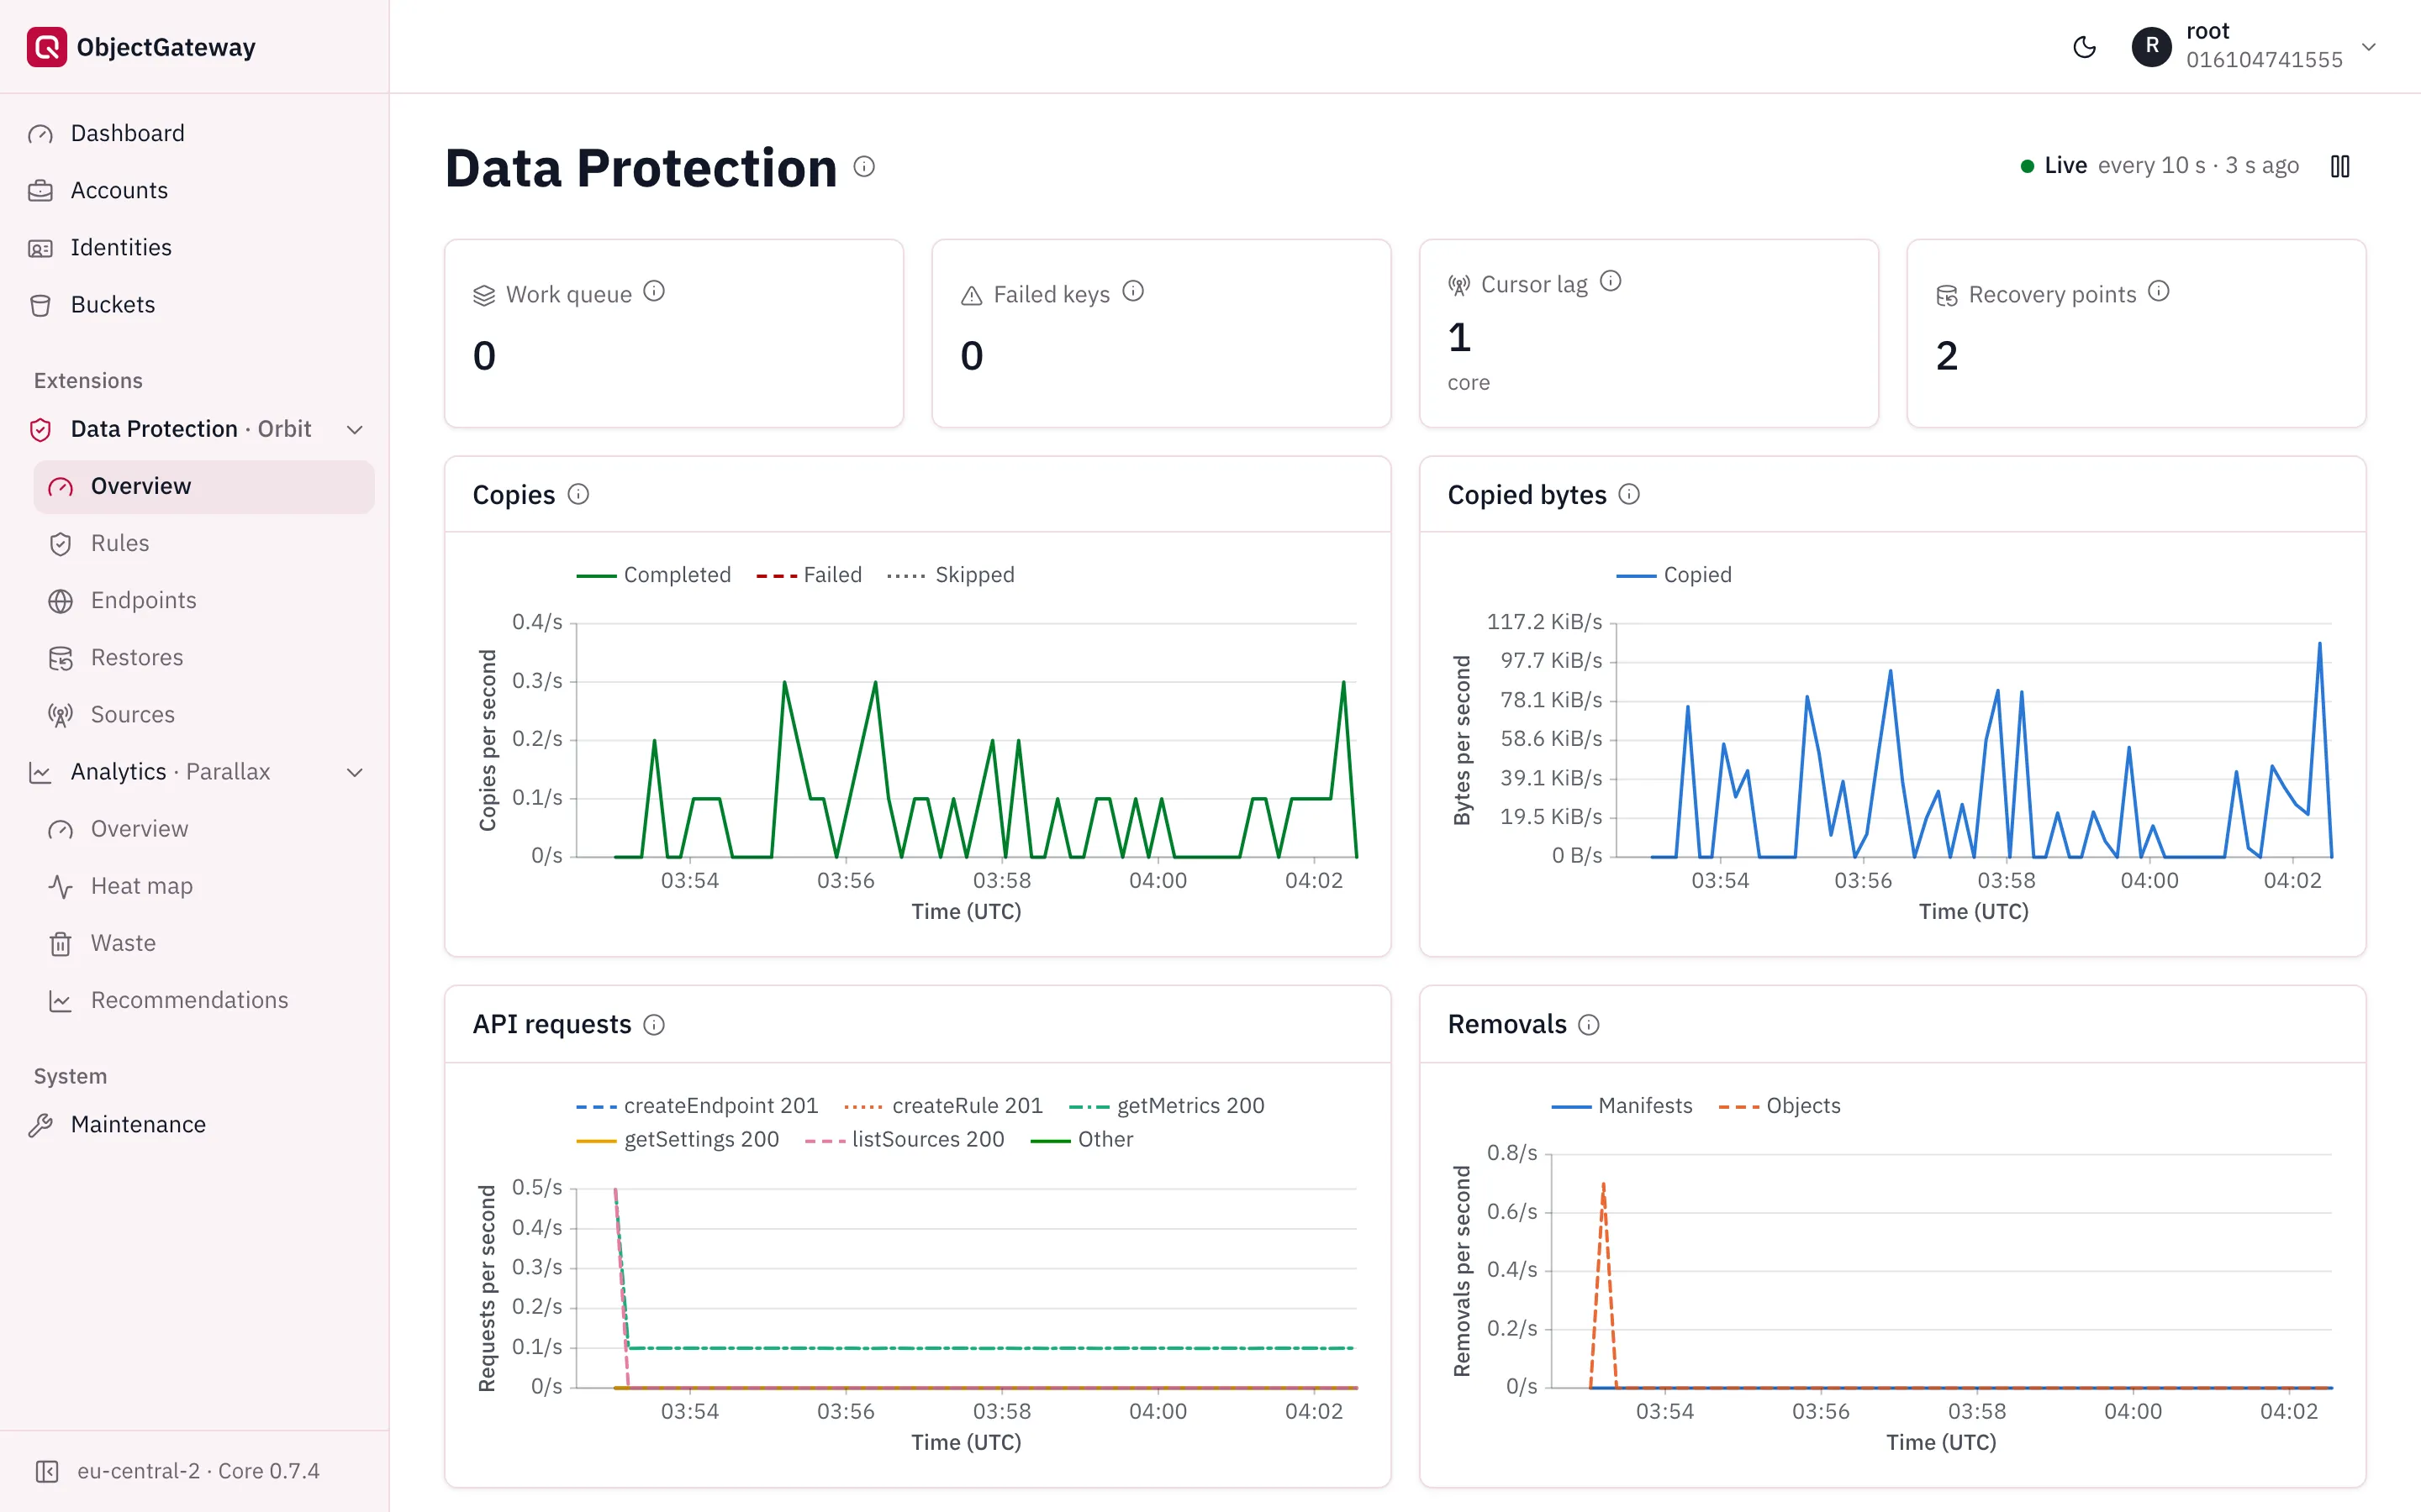Go to Restores page
Image resolution: width=2421 pixels, height=1512 pixels.
(x=204, y=657)
